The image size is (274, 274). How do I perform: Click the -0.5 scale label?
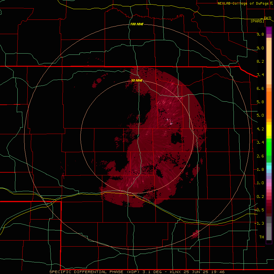[259, 210]
